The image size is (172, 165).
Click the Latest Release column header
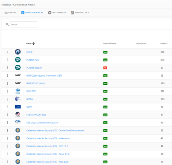[109, 43]
